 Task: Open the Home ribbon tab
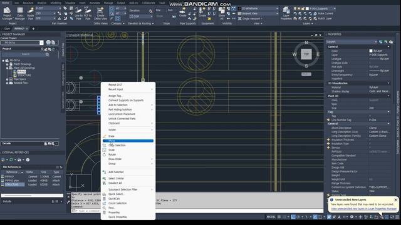pyautogui.click(x=6, y=2)
